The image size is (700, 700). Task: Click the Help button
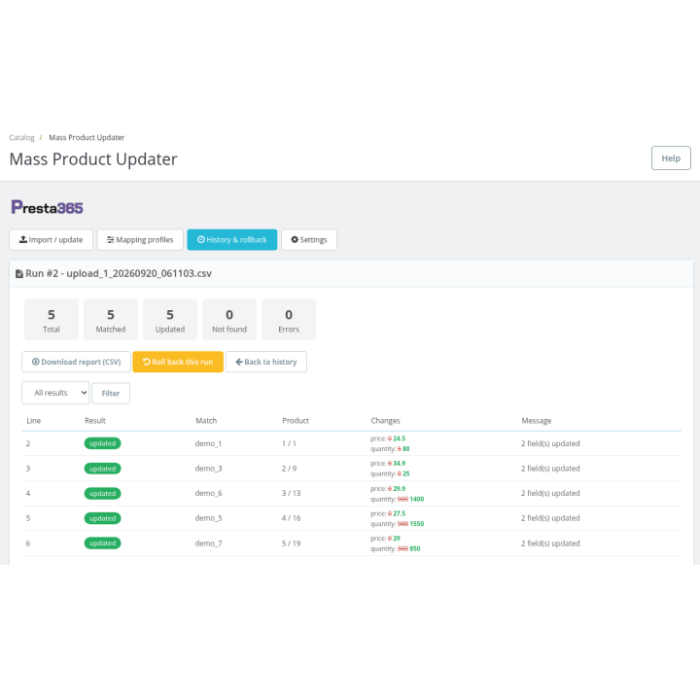[671, 158]
